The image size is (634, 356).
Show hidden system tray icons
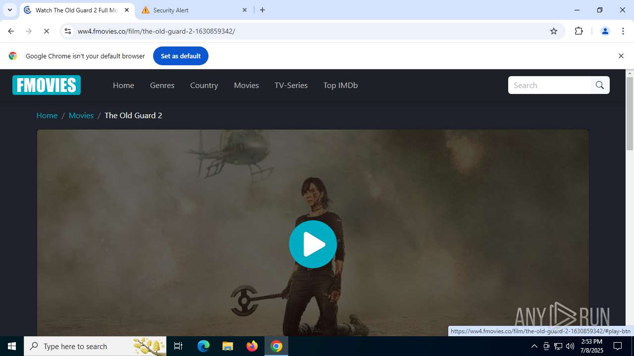click(x=534, y=346)
